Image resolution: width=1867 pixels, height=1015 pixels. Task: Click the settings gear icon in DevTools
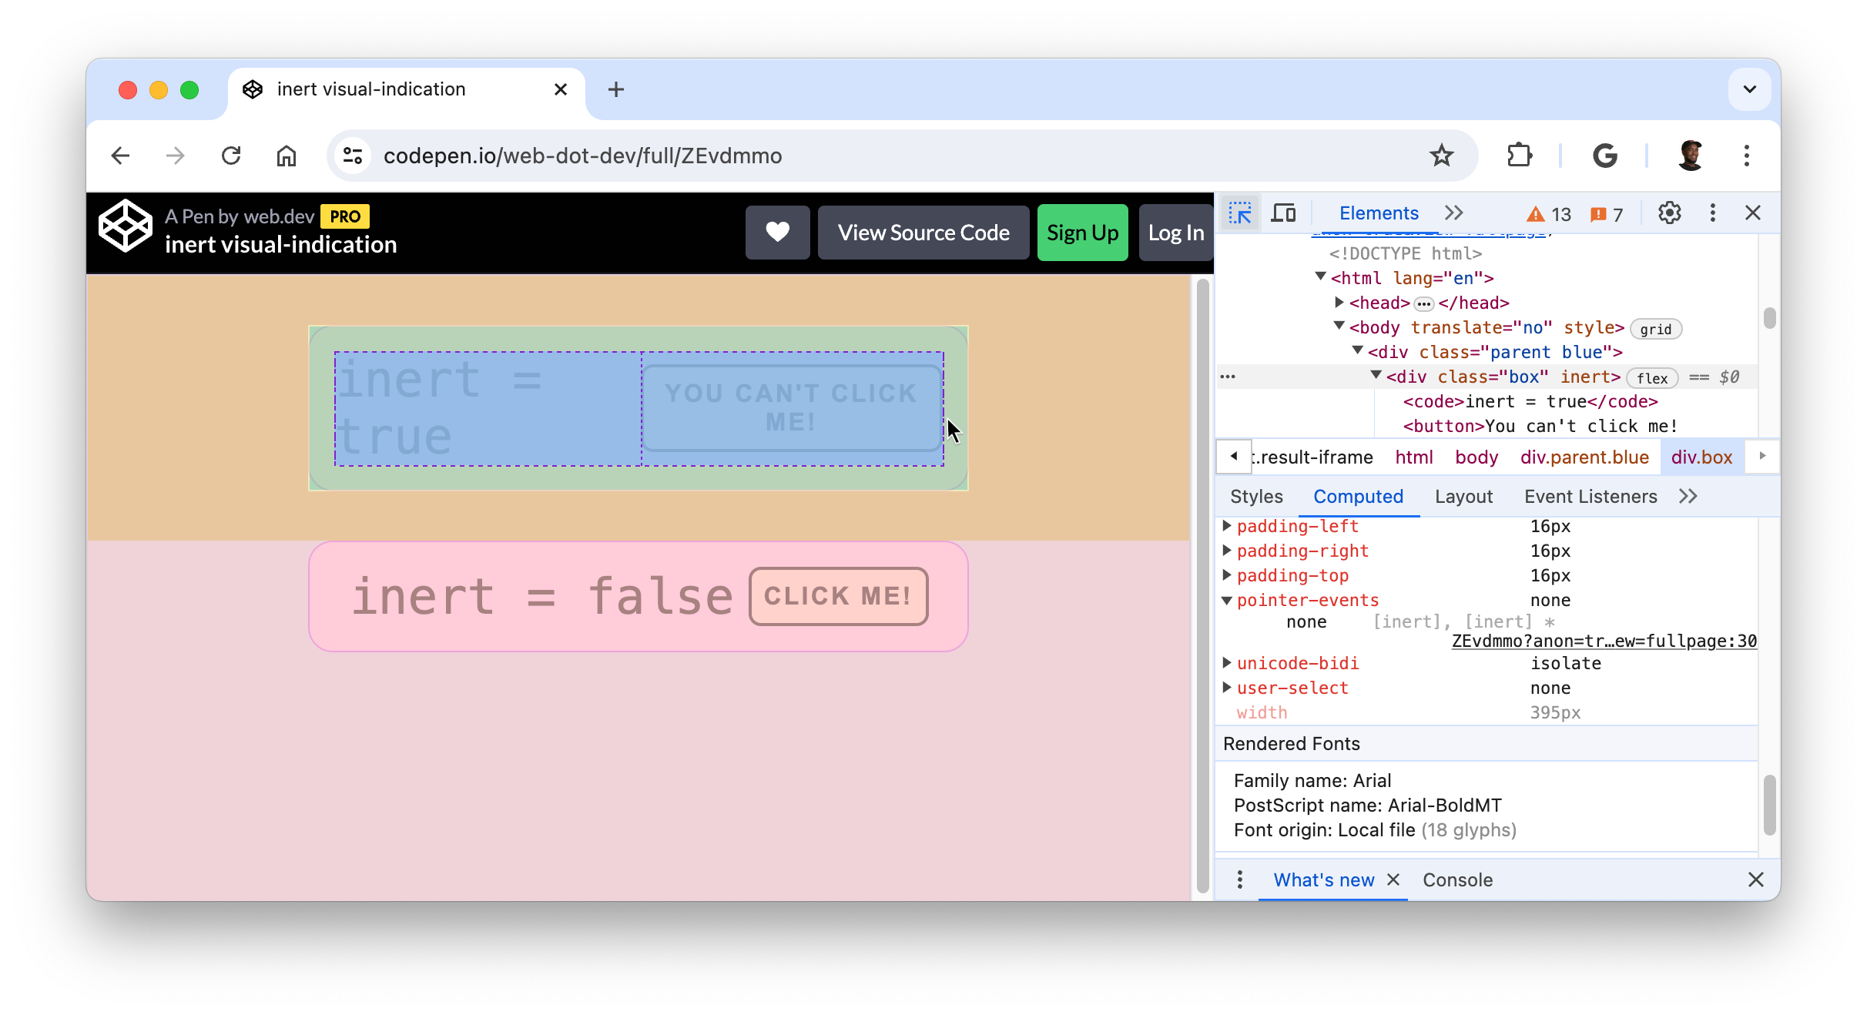coord(1668,213)
